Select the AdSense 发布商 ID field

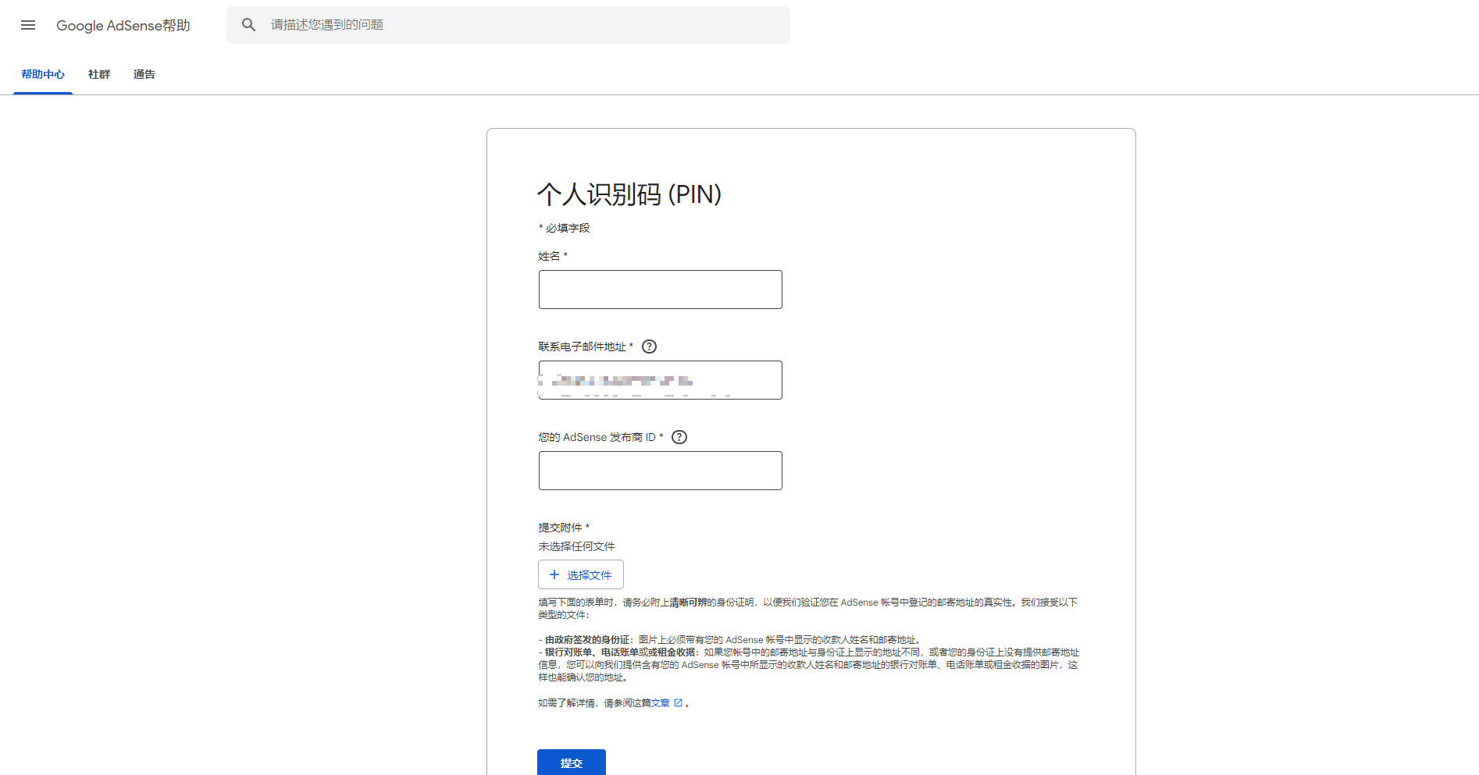[660, 471]
